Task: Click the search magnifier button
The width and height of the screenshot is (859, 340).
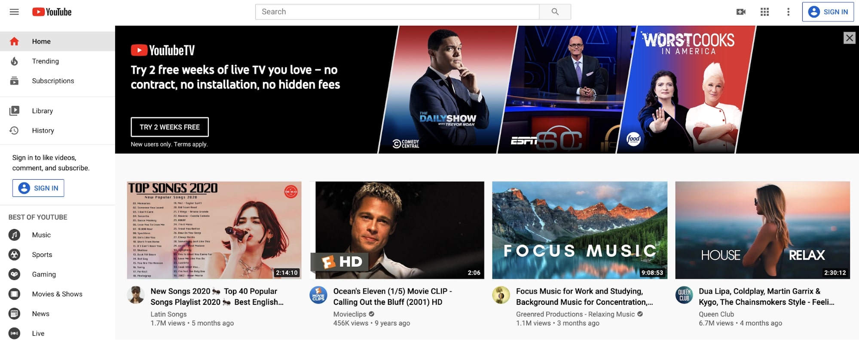Action: click(x=555, y=12)
